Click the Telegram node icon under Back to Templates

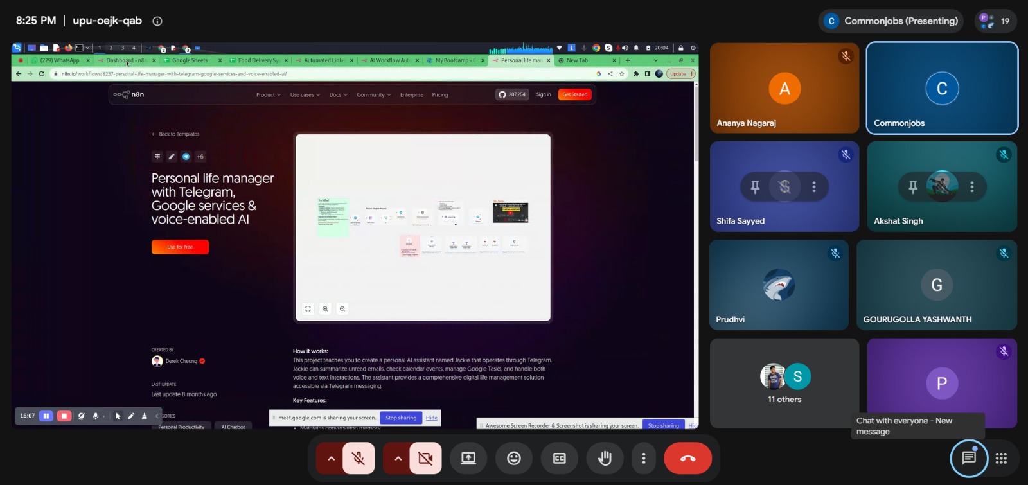[x=186, y=157]
